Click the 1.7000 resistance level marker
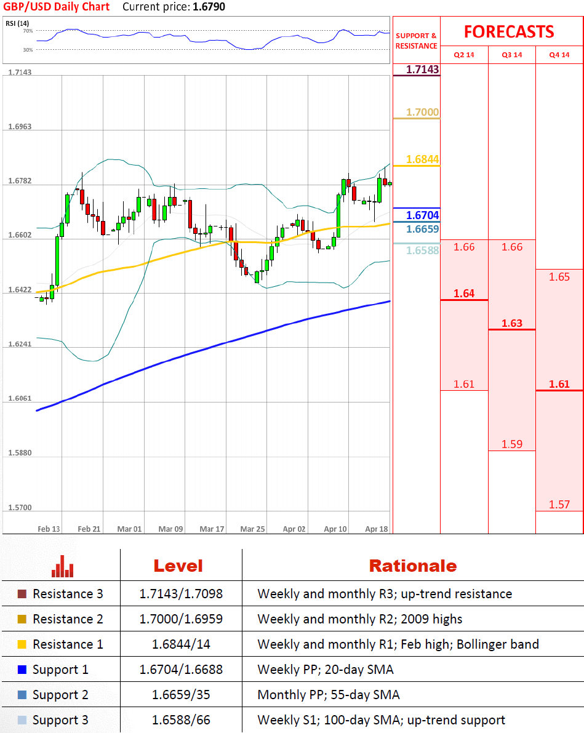 (422, 112)
